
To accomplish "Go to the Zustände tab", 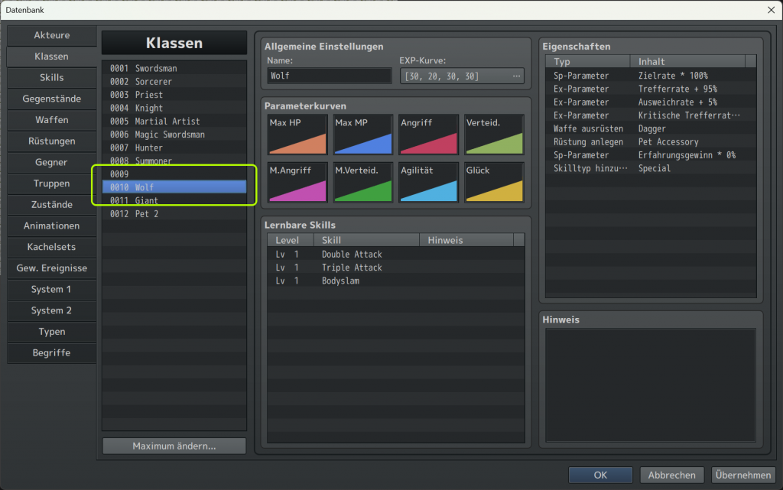I will pyautogui.click(x=52, y=205).
